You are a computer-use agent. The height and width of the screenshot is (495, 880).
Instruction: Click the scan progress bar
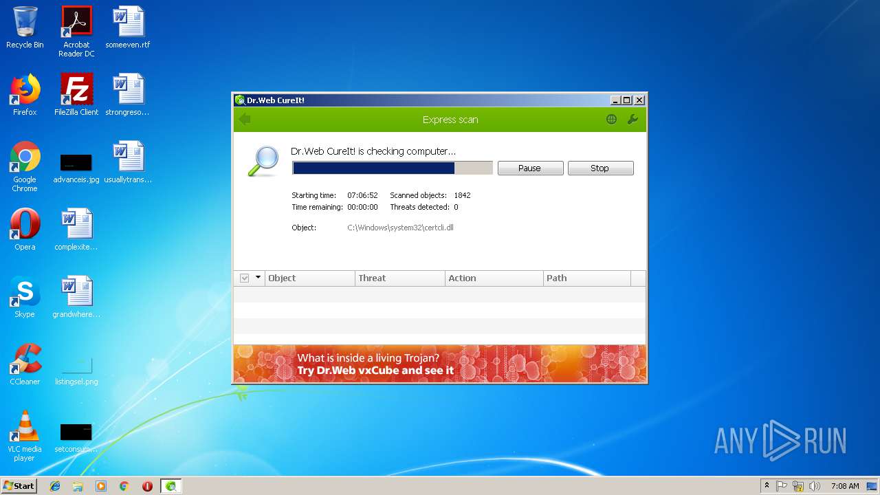pos(392,168)
